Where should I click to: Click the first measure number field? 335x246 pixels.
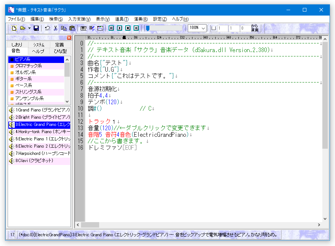click(222, 28)
